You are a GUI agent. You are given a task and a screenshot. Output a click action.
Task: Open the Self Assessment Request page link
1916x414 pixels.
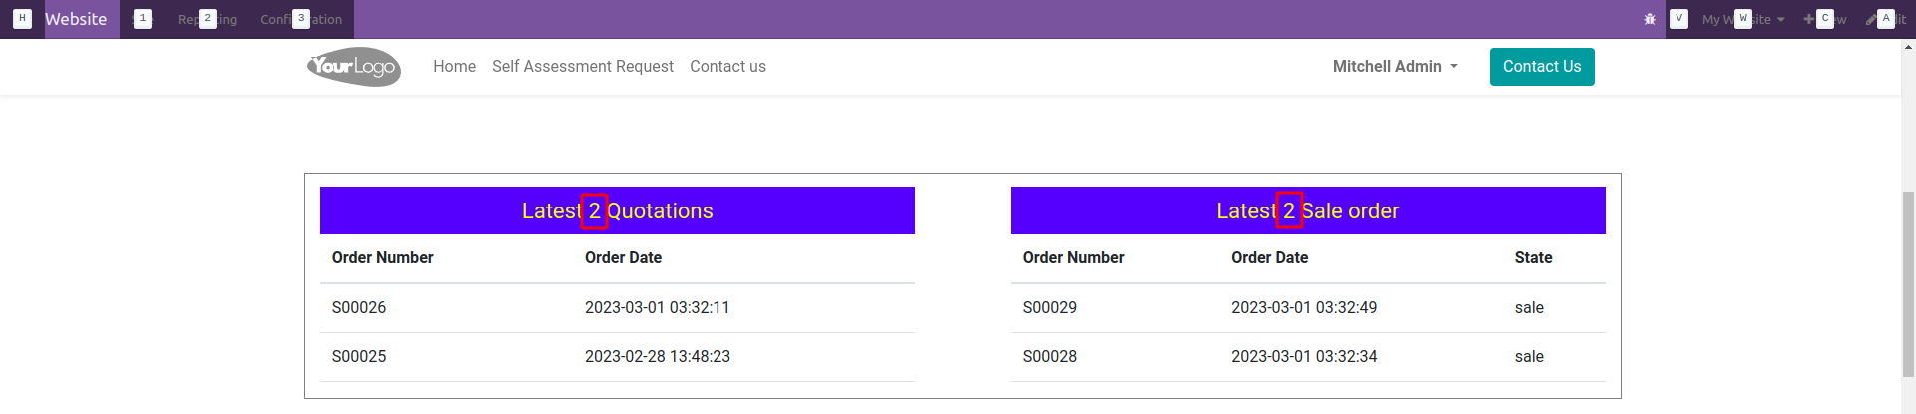pyautogui.click(x=583, y=67)
